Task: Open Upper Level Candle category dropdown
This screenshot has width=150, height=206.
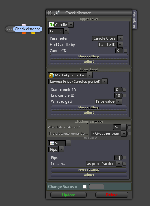Action: pyautogui.click(x=71, y=25)
